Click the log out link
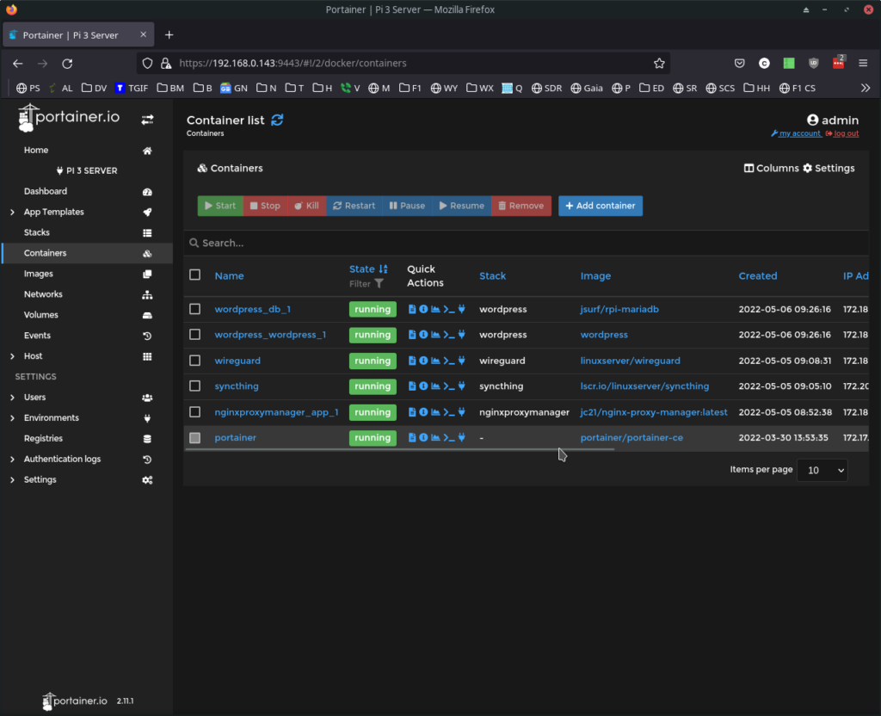881x716 pixels. [841, 133]
